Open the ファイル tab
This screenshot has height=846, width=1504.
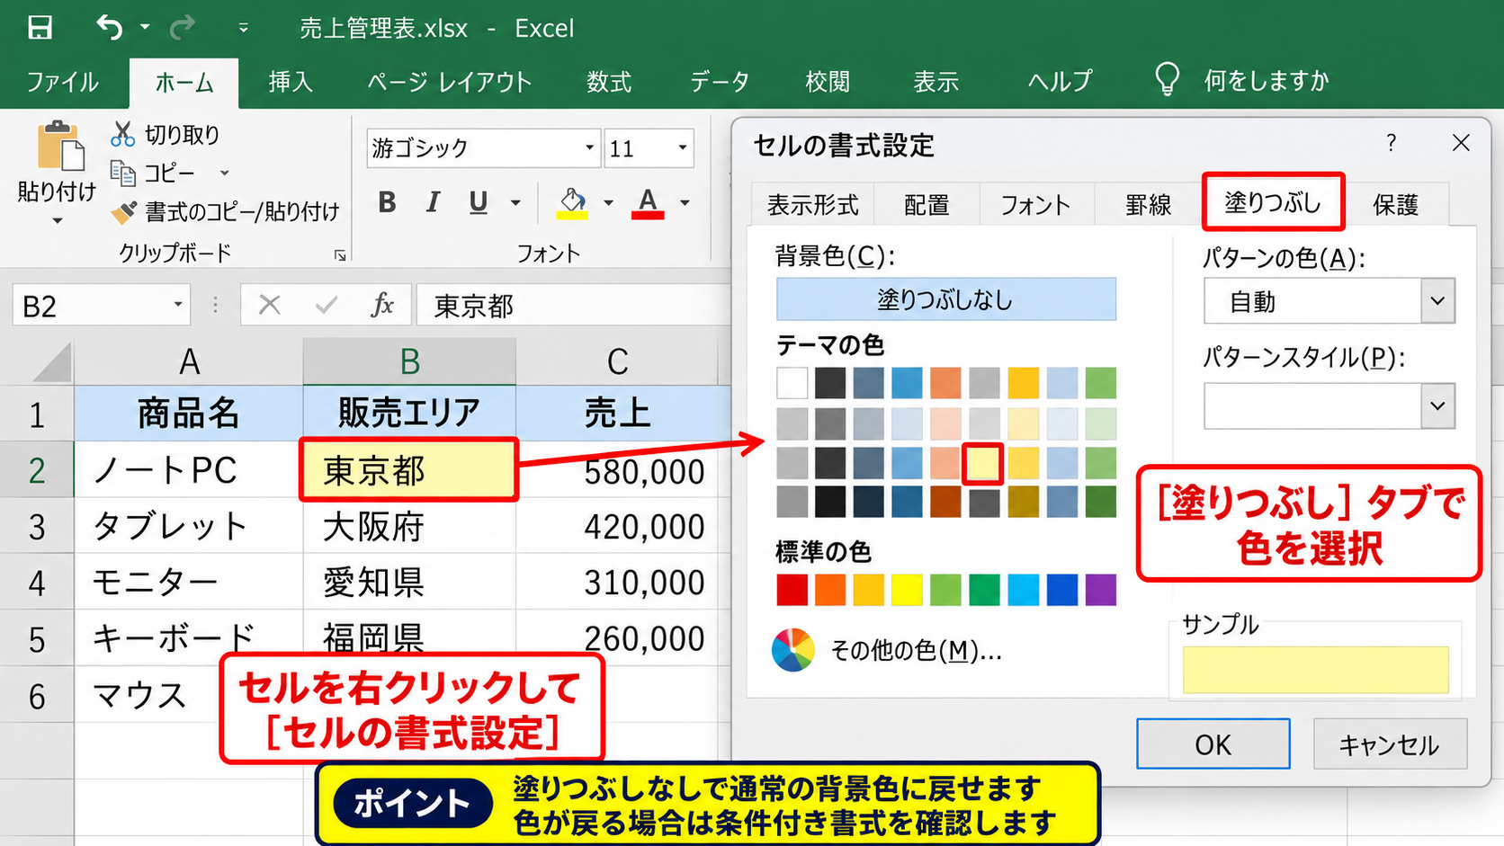pyautogui.click(x=62, y=82)
